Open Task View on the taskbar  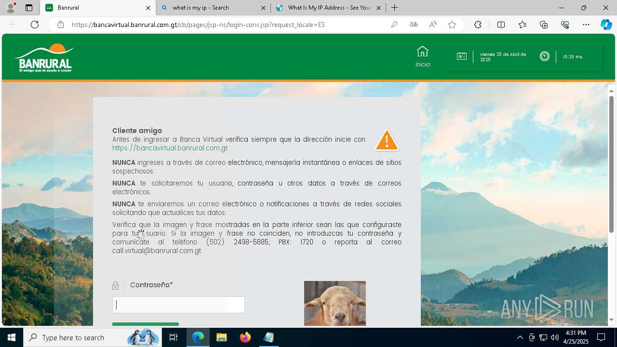[x=174, y=337]
